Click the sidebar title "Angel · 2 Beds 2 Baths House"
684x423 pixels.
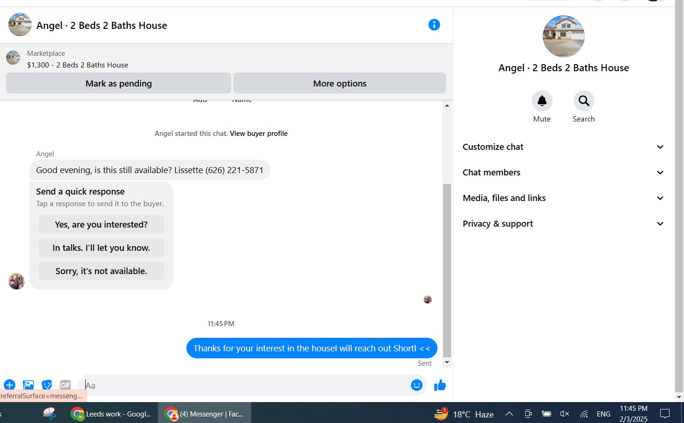point(564,68)
